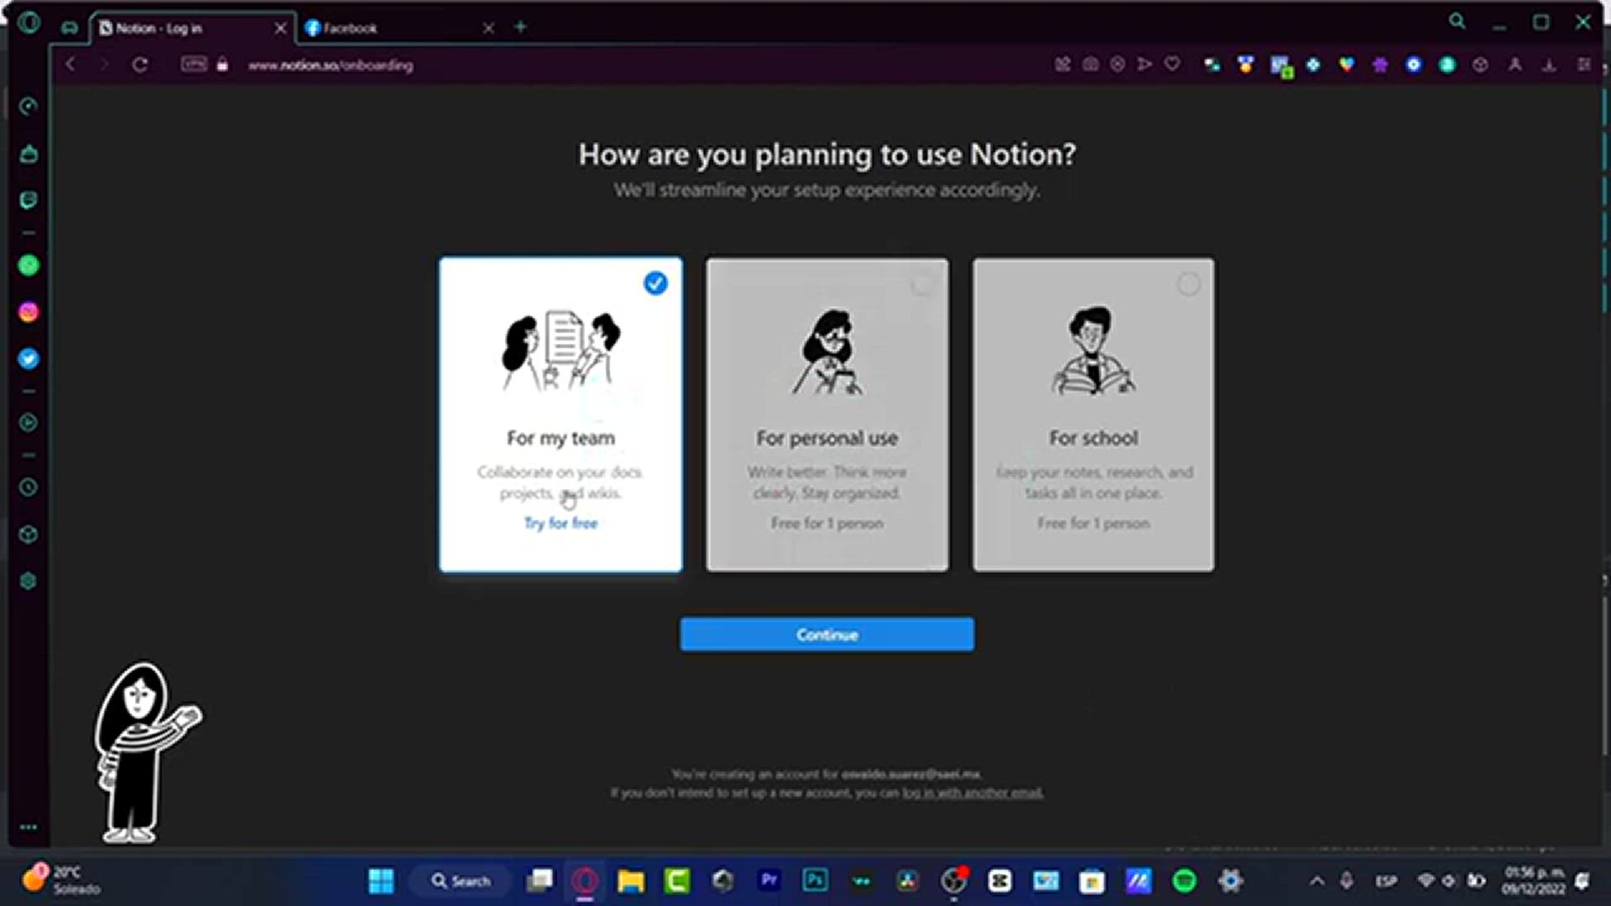Click the tab search magnifier icon
Image resolution: width=1611 pixels, height=906 pixels.
coord(1457,22)
